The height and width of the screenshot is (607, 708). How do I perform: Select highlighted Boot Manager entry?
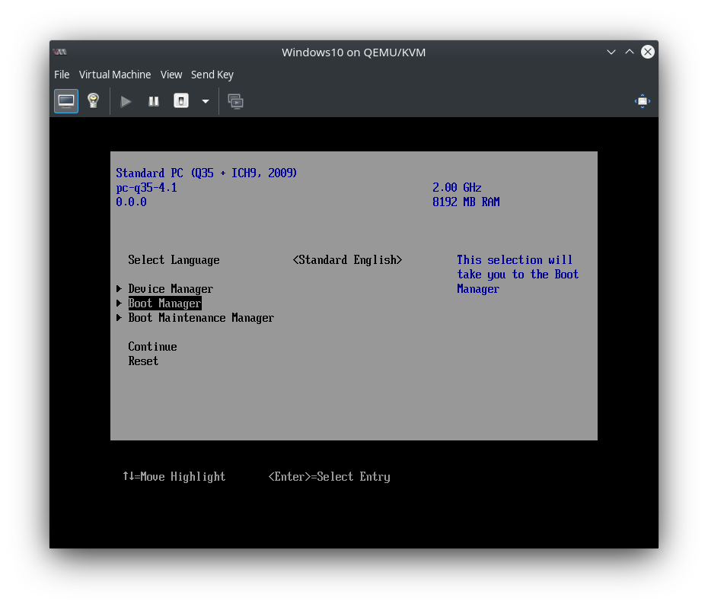click(164, 303)
